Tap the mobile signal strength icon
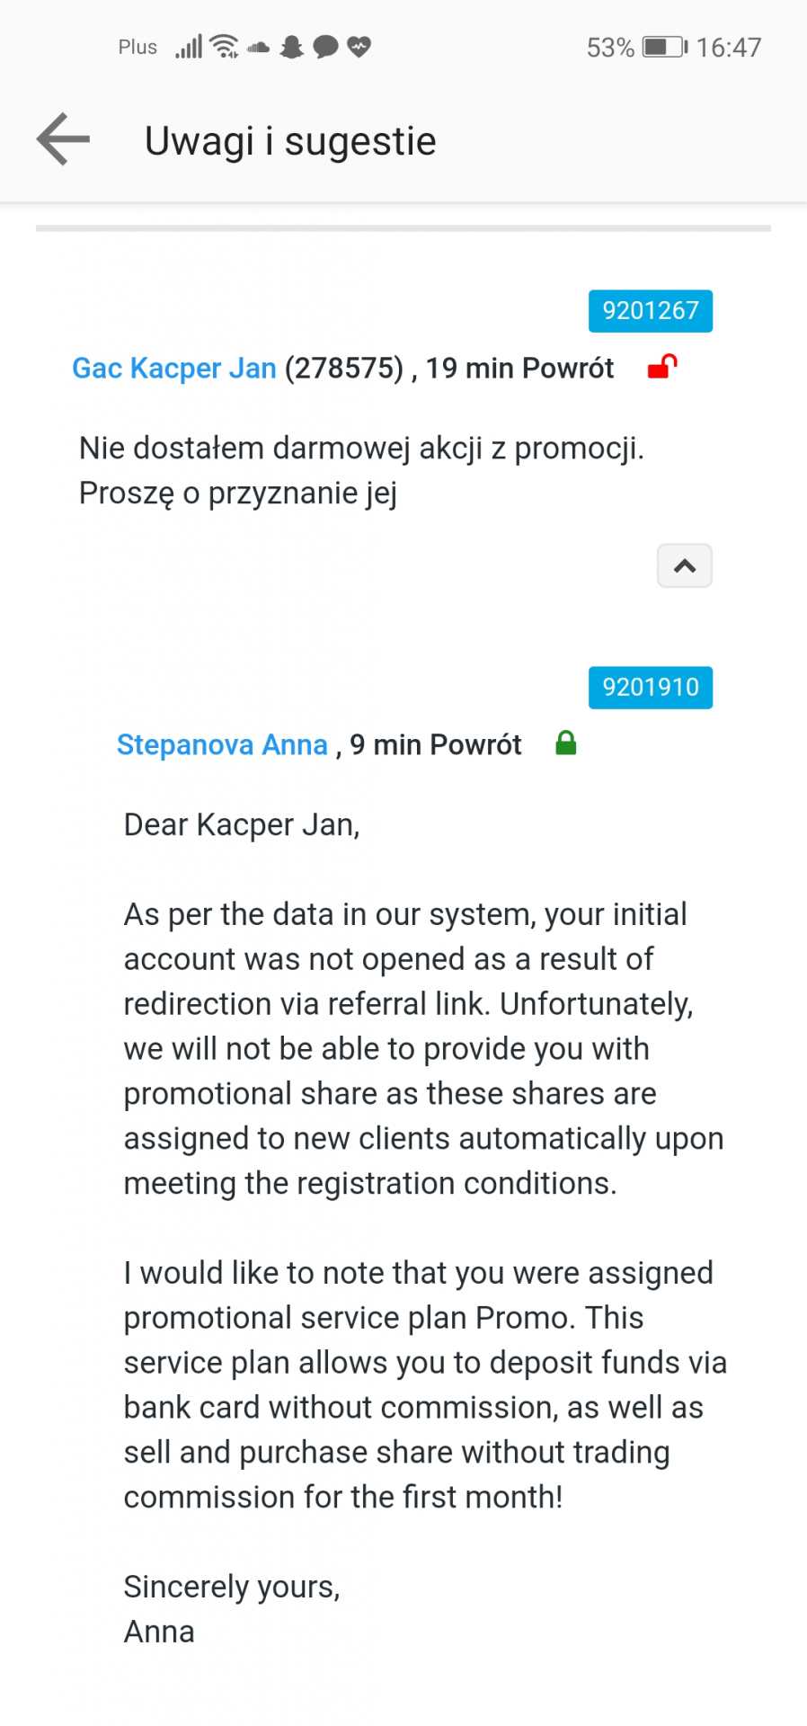 pyautogui.click(x=189, y=47)
